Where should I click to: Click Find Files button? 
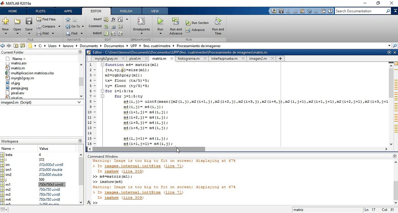46,19
